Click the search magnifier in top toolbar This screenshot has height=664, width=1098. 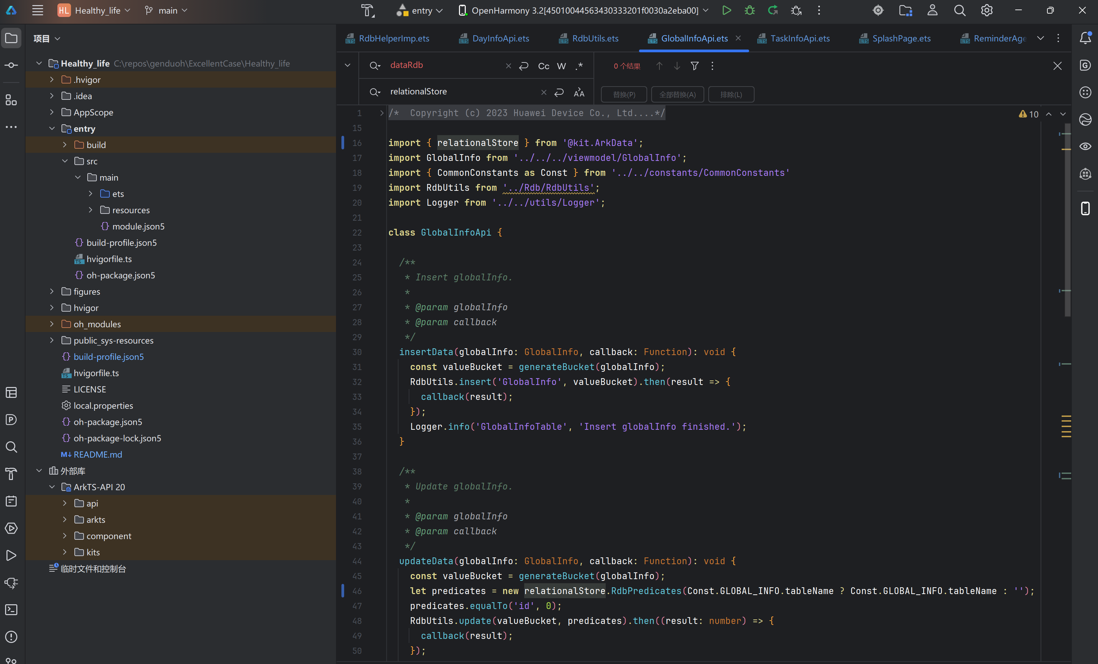tap(959, 10)
